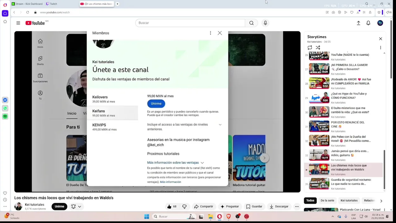
Task: Open Suscripciones sidebar item in video
Action: click(40, 78)
